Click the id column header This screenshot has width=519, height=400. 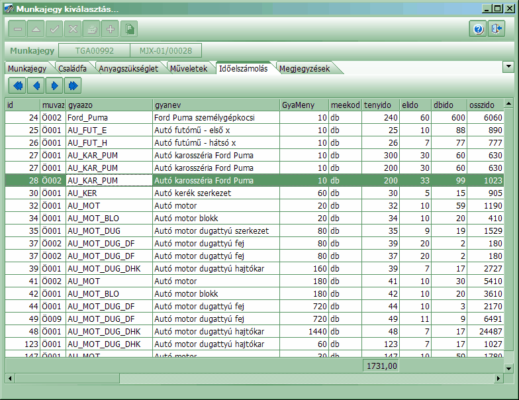point(23,105)
